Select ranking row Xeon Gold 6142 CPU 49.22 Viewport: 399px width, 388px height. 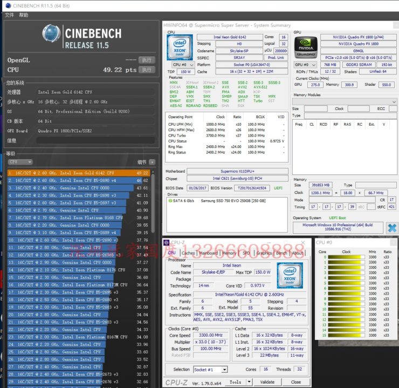79,173
